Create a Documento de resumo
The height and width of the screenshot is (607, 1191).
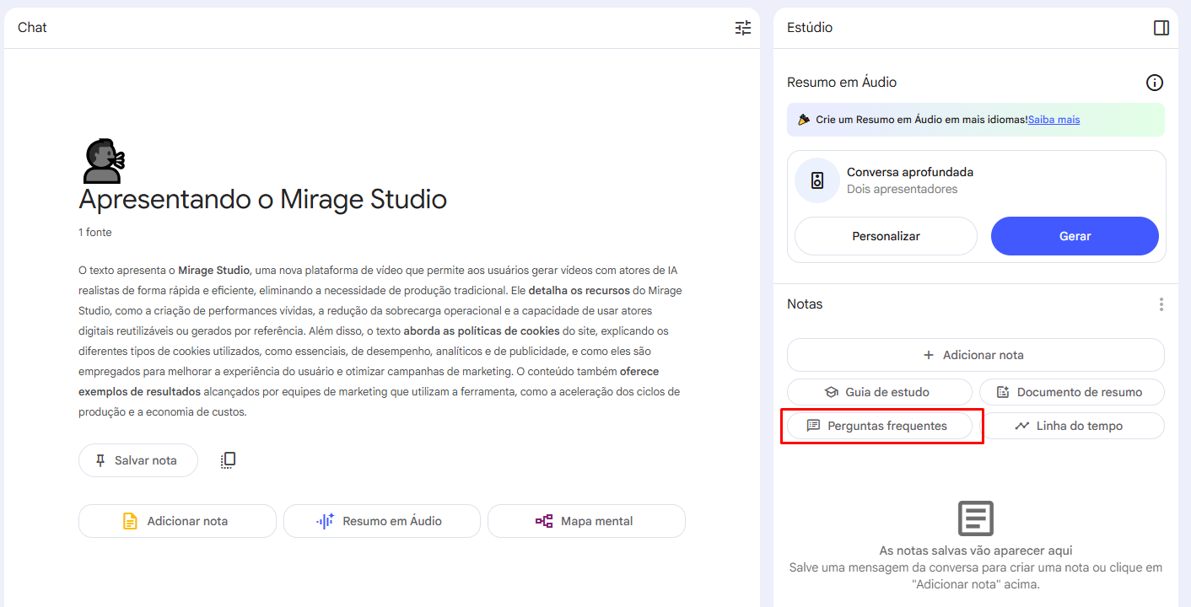[x=1072, y=392]
